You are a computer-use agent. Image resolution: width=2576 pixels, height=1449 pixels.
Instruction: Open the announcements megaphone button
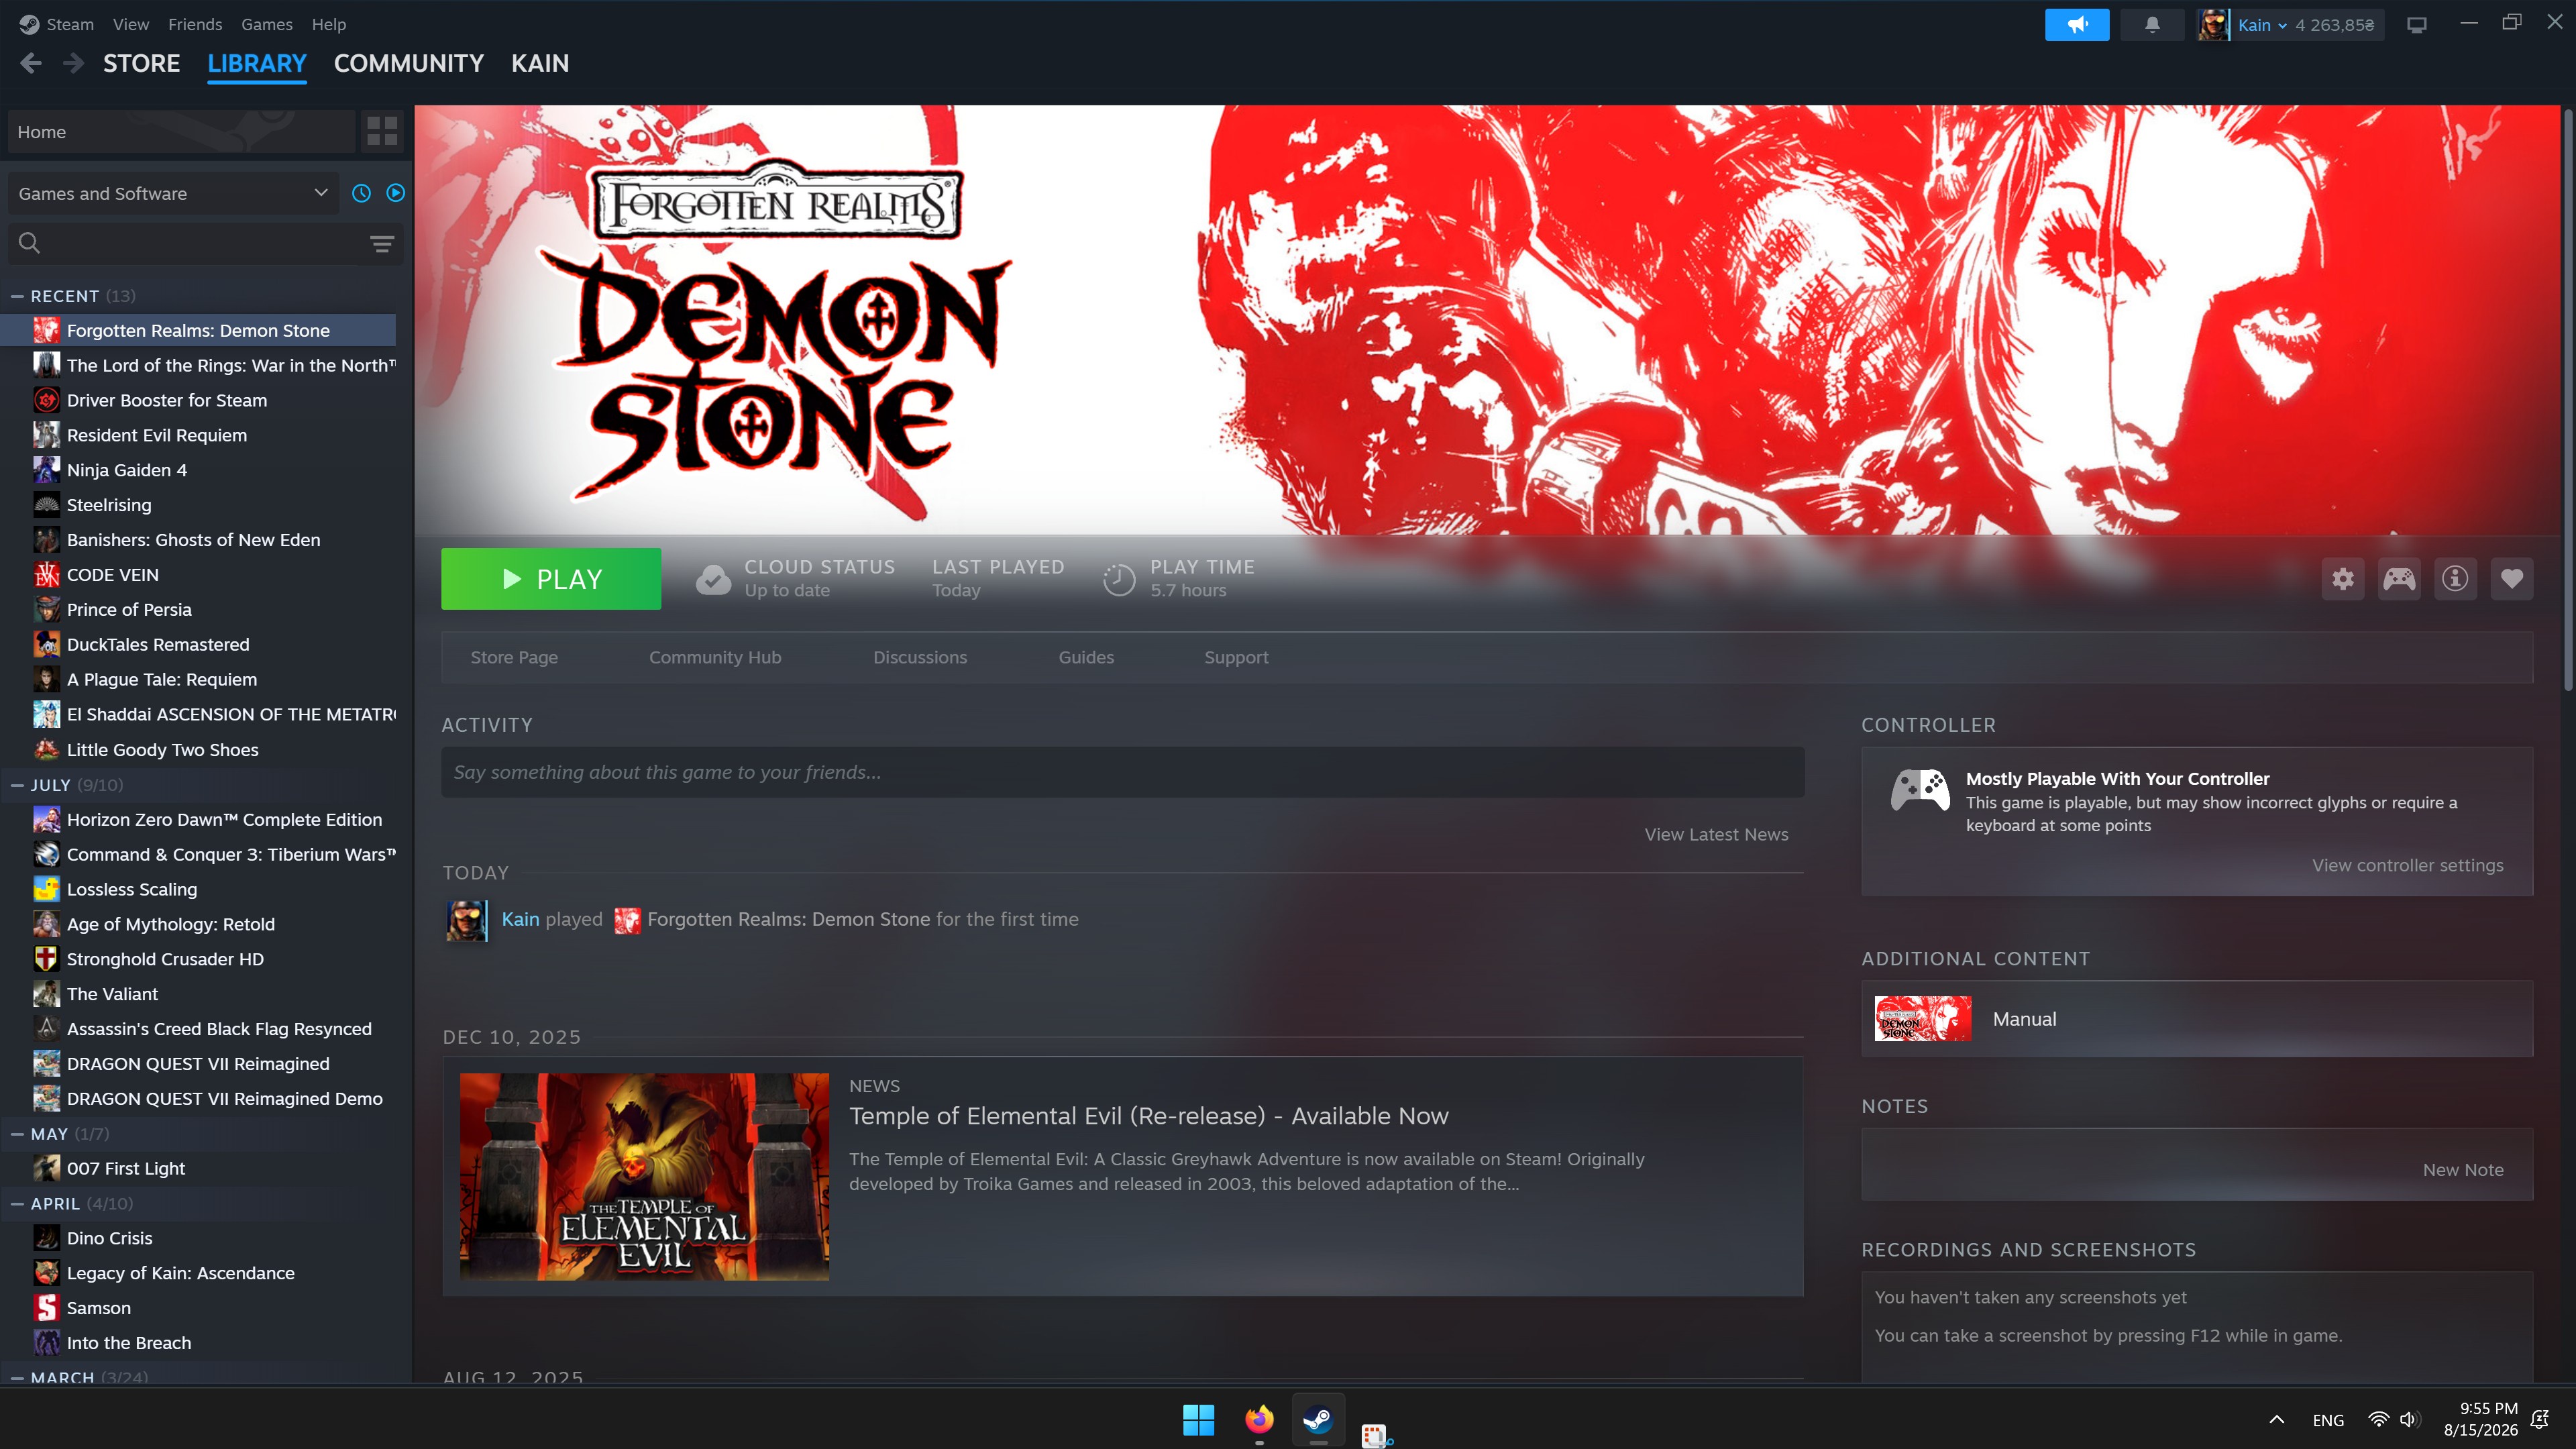tap(2077, 25)
